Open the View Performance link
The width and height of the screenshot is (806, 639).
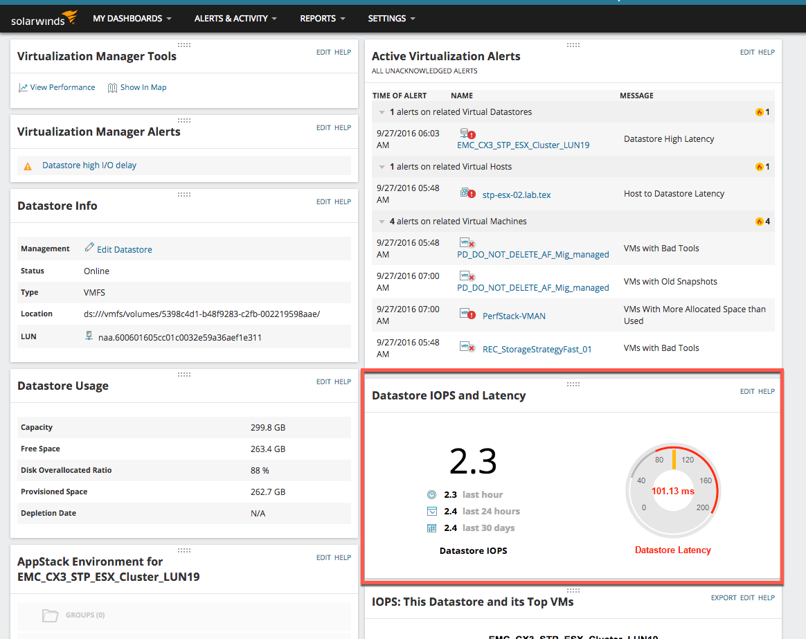click(62, 87)
